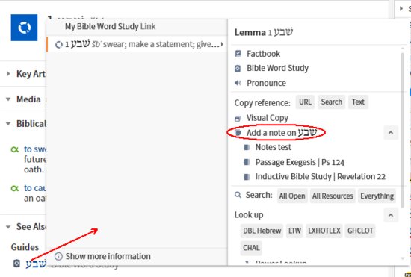The width and height of the screenshot is (411, 277).
Task: Open Factbook for the lemma
Action: (263, 54)
